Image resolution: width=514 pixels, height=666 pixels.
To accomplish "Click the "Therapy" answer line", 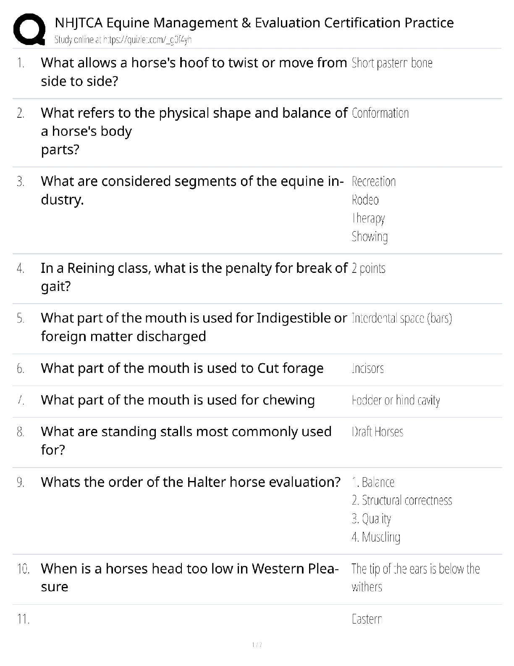I will pyautogui.click(x=368, y=218).
